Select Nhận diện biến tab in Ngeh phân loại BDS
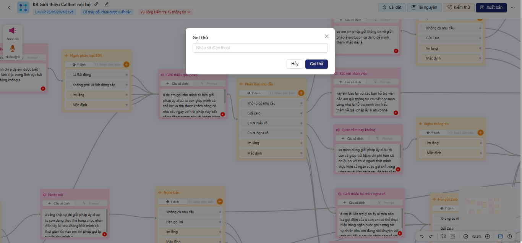The width and height of the screenshot is (522, 243). point(108,64)
